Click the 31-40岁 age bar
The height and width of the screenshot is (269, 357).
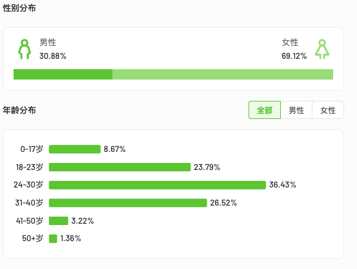pyautogui.click(x=128, y=203)
